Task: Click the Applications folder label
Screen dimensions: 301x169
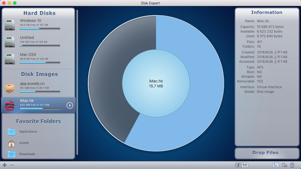Action: (28, 131)
